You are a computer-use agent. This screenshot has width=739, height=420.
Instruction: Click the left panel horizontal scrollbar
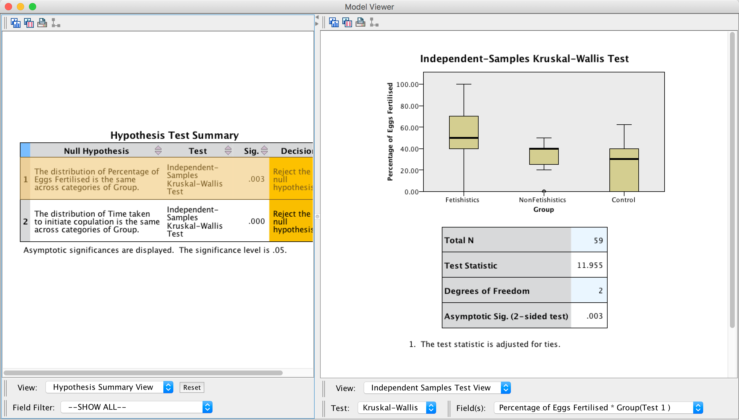(x=143, y=373)
